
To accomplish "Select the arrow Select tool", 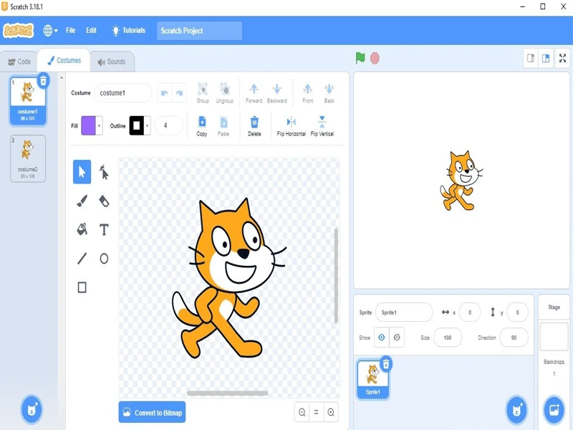I will 82,172.
